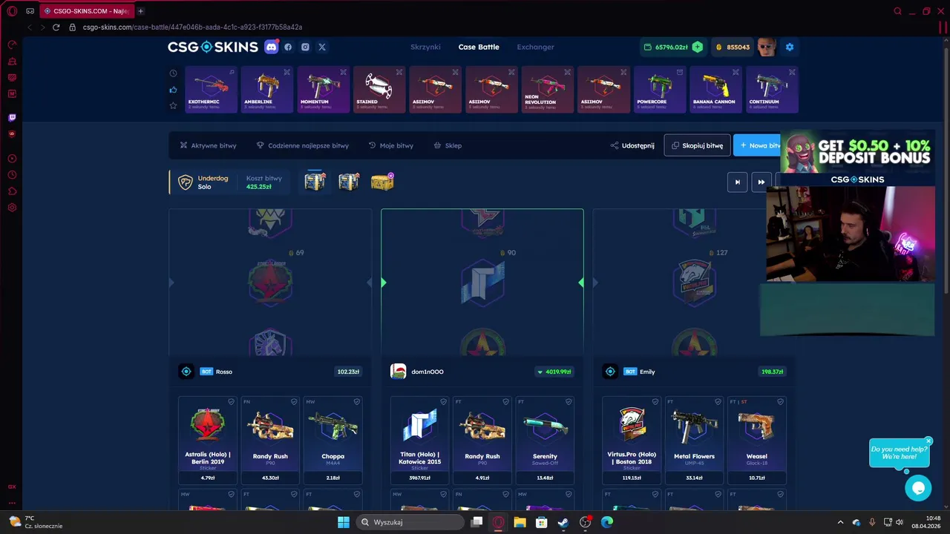
Task: Open the live chat support bubble
Action: pyautogui.click(x=918, y=488)
